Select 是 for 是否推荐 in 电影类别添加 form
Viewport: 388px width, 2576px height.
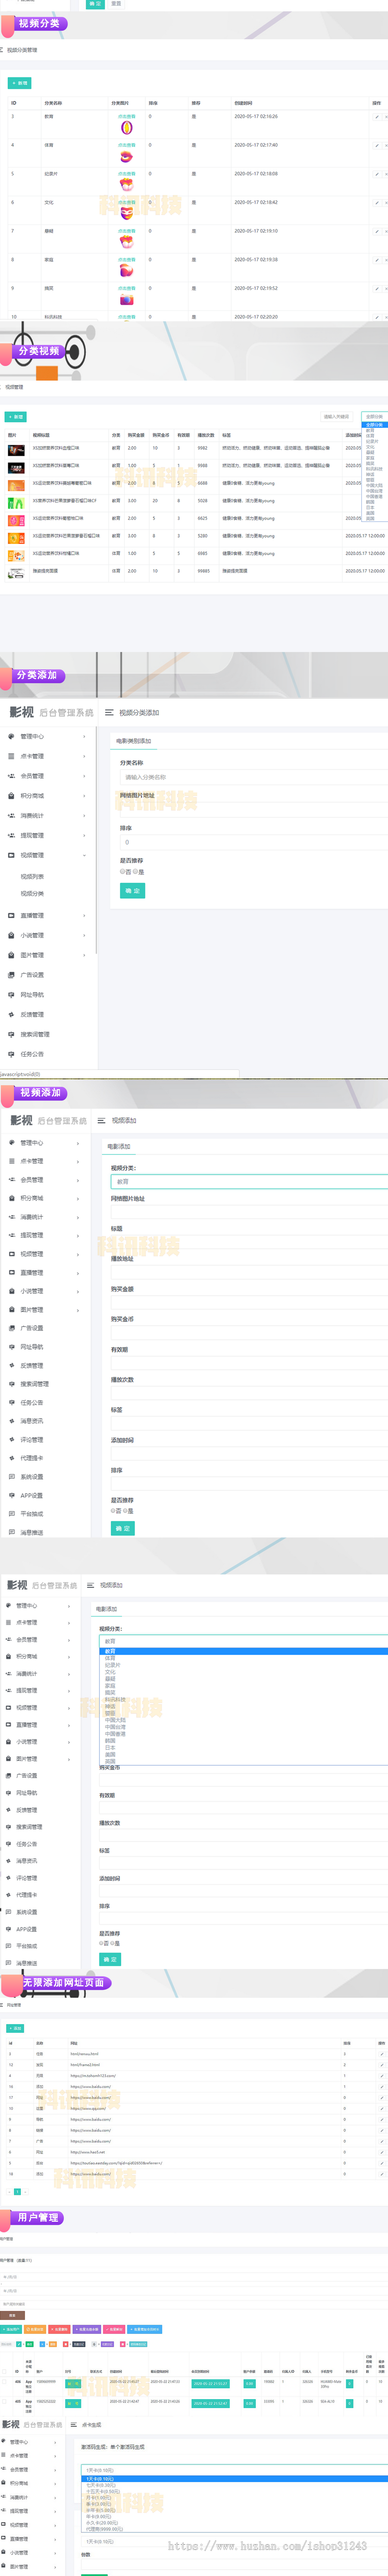136,872
